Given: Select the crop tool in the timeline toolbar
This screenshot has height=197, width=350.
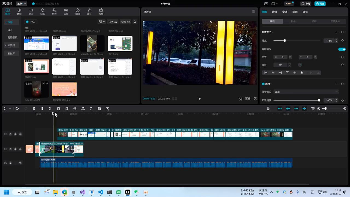Looking at the screenshot, I should [x=99, y=109].
